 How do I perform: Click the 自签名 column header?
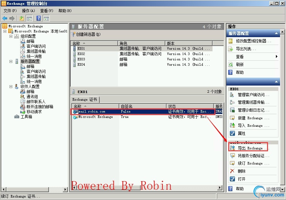pyautogui.click(x=143, y=106)
